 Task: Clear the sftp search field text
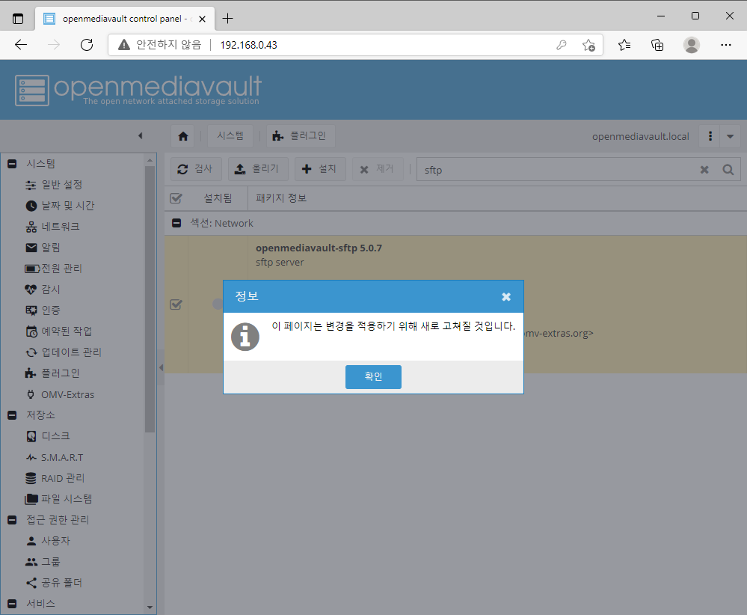click(x=704, y=170)
